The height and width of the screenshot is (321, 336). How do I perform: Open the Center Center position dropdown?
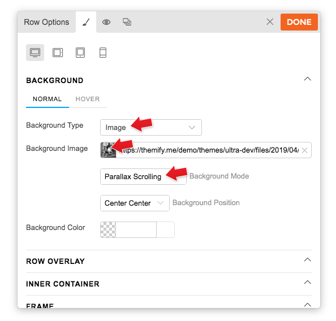pos(135,203)
